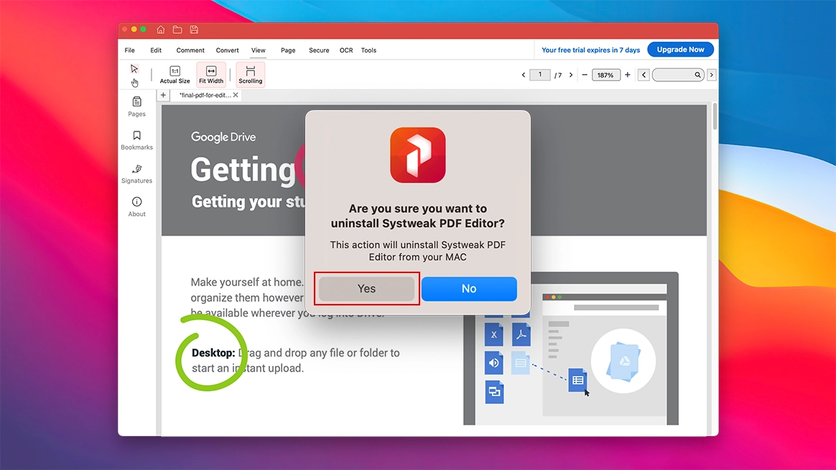The image size is (836, 470).
Task: Open the Pages sidebar panel
Action: pos(136,106)
